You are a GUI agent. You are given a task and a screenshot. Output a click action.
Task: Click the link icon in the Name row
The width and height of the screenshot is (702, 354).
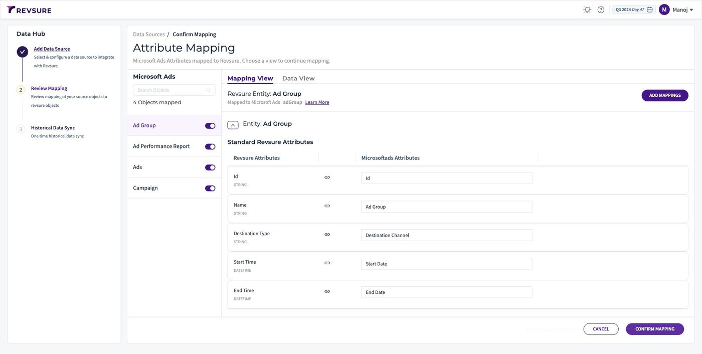327,206
